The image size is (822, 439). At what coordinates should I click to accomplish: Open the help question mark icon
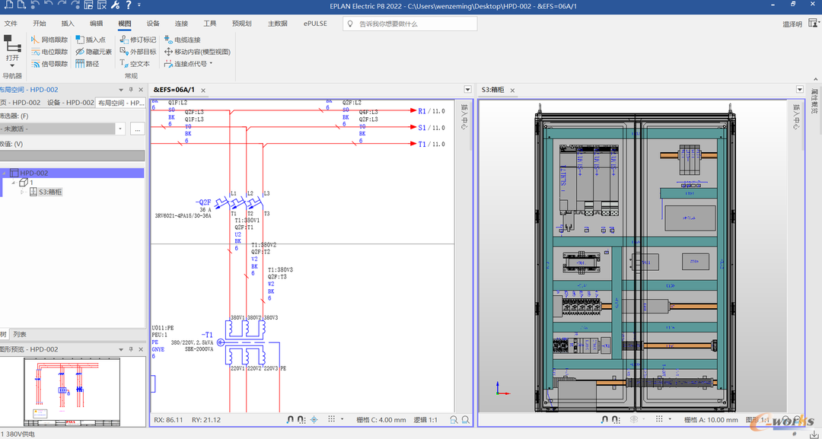pyautogui.click(x=129, y=5)
